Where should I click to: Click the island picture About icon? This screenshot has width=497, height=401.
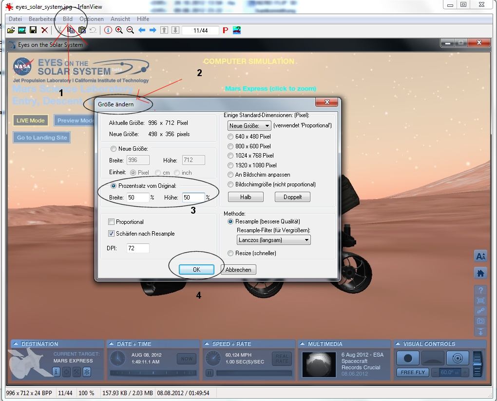237,30
